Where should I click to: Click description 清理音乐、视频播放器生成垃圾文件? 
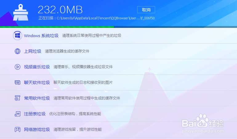coord(83,67)
